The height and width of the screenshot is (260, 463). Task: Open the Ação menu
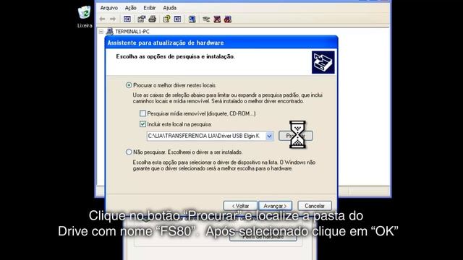[130, 8]
